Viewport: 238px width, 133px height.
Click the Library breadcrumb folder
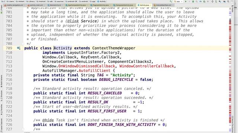pyautogui.click(x=30, y=1)
